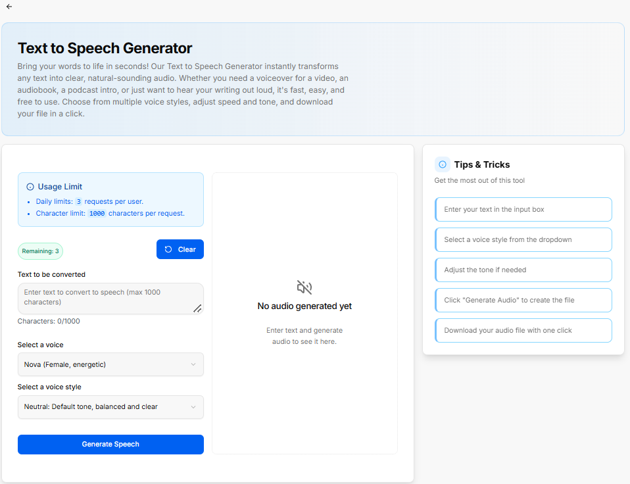Viewport: 630px width, 484px height.
Task: Click the back arrow icon
Action: pos(9,7)
